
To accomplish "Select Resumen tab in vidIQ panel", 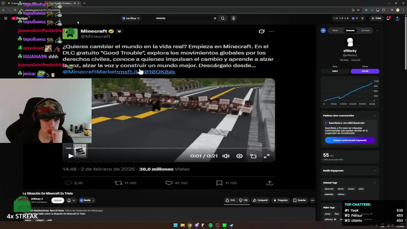I will click(350, 31).
